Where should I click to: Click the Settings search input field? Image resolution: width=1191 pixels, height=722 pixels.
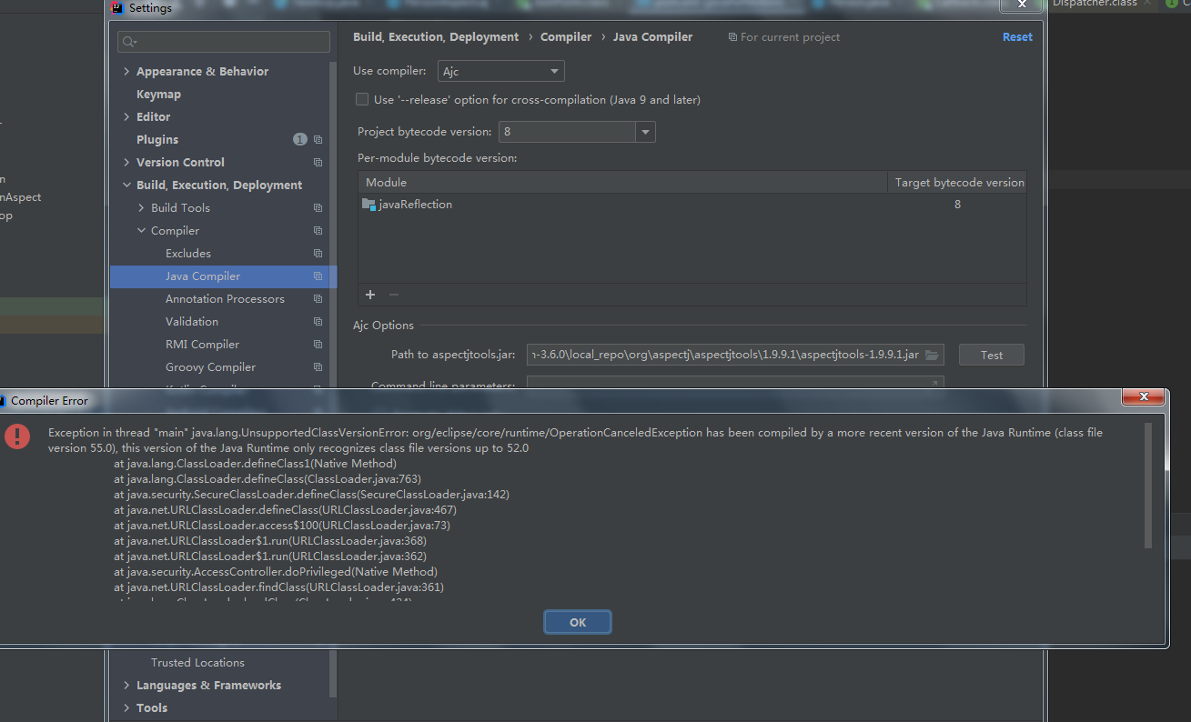pyautogui.click(x=224, y=42)
